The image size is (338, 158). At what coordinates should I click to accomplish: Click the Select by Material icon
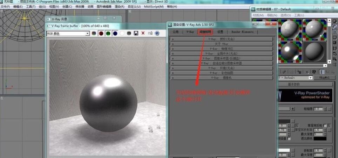[x=335, y=59]
